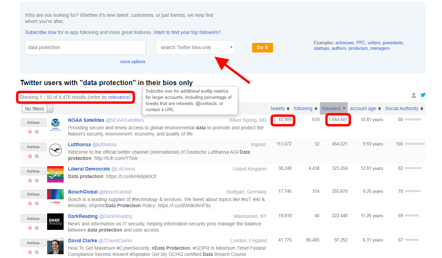Run the search with Do it button
Image resolution: width=442 pixels, height=258 pixels.
(262, 47)
